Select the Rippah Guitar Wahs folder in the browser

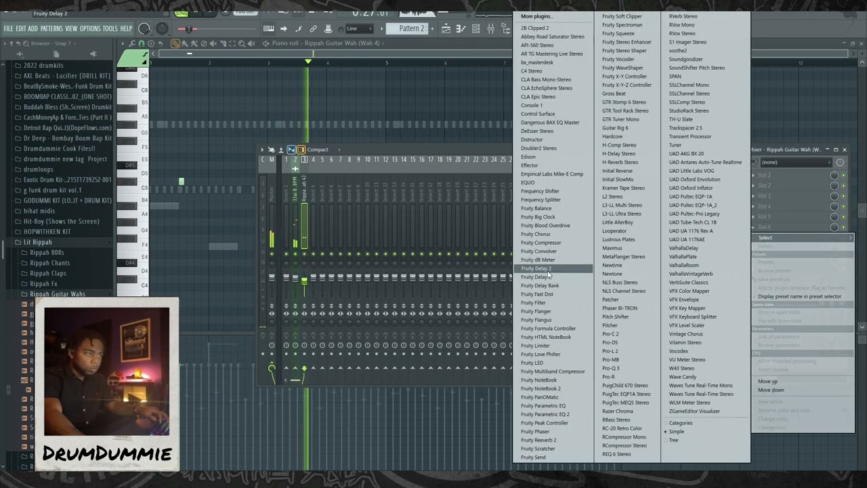point(57,293)
